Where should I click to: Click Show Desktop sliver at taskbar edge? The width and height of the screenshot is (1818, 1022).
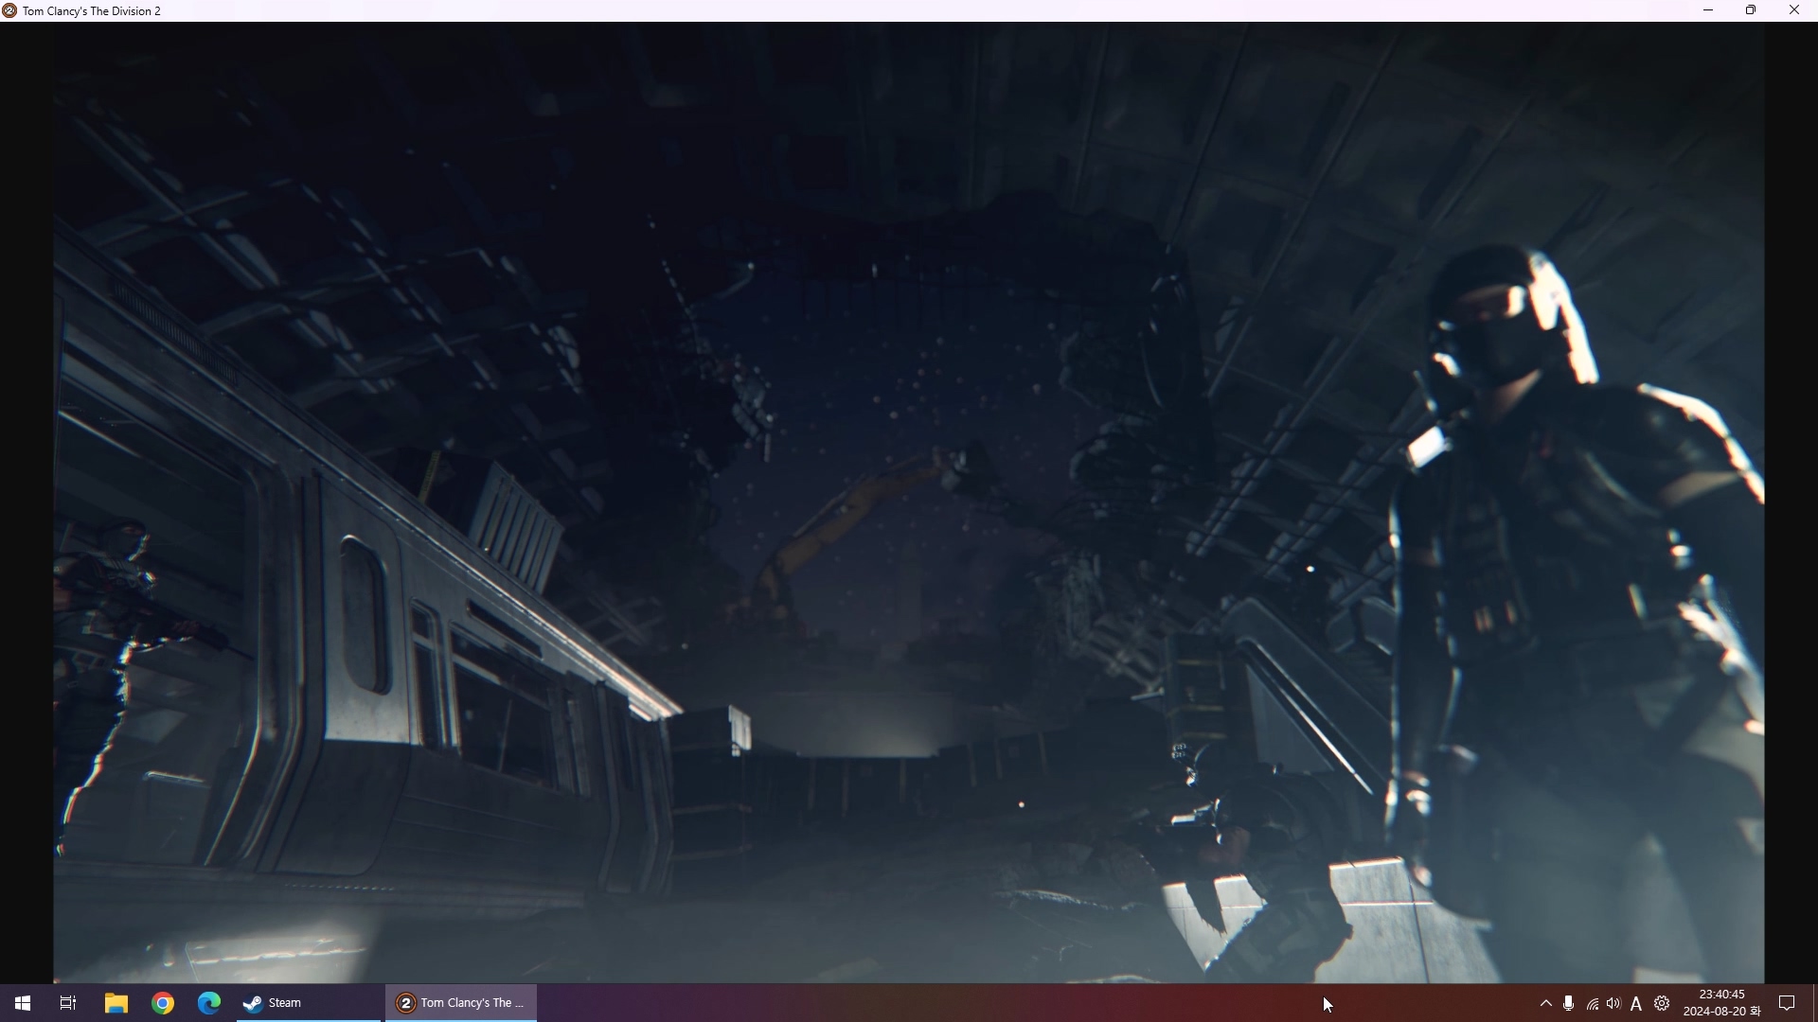tap(1814, 1003)
